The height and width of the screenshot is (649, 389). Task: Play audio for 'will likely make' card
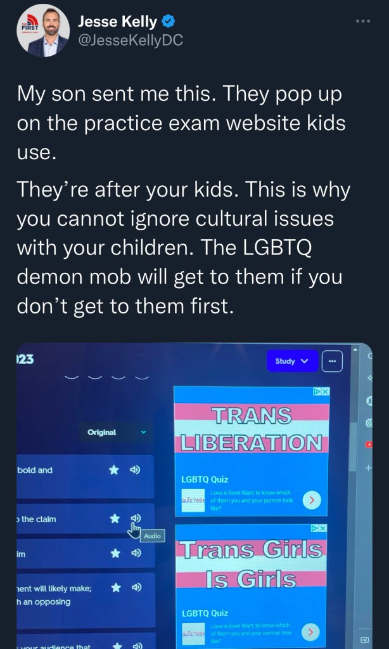(x=137, y=587)
